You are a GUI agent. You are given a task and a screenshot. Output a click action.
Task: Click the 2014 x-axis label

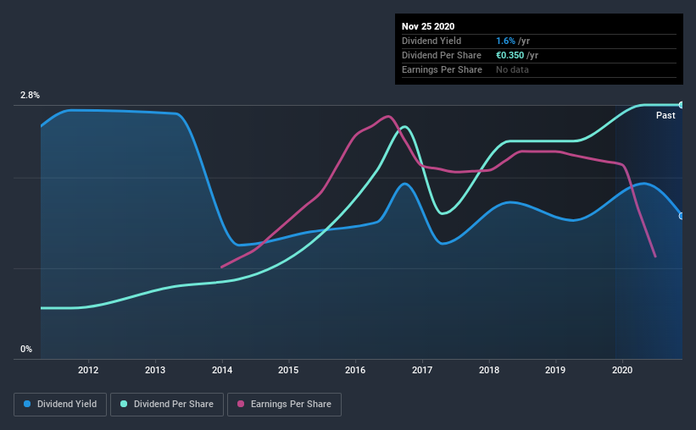[x=222, y=370]
